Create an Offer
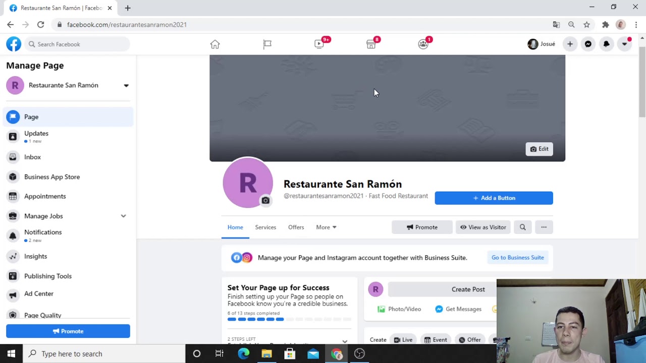The image size is (646, 363). [469, 340]
